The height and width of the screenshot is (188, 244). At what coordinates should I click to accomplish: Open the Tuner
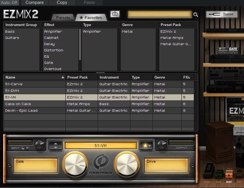pyautogui.click(x=222, y=14)
